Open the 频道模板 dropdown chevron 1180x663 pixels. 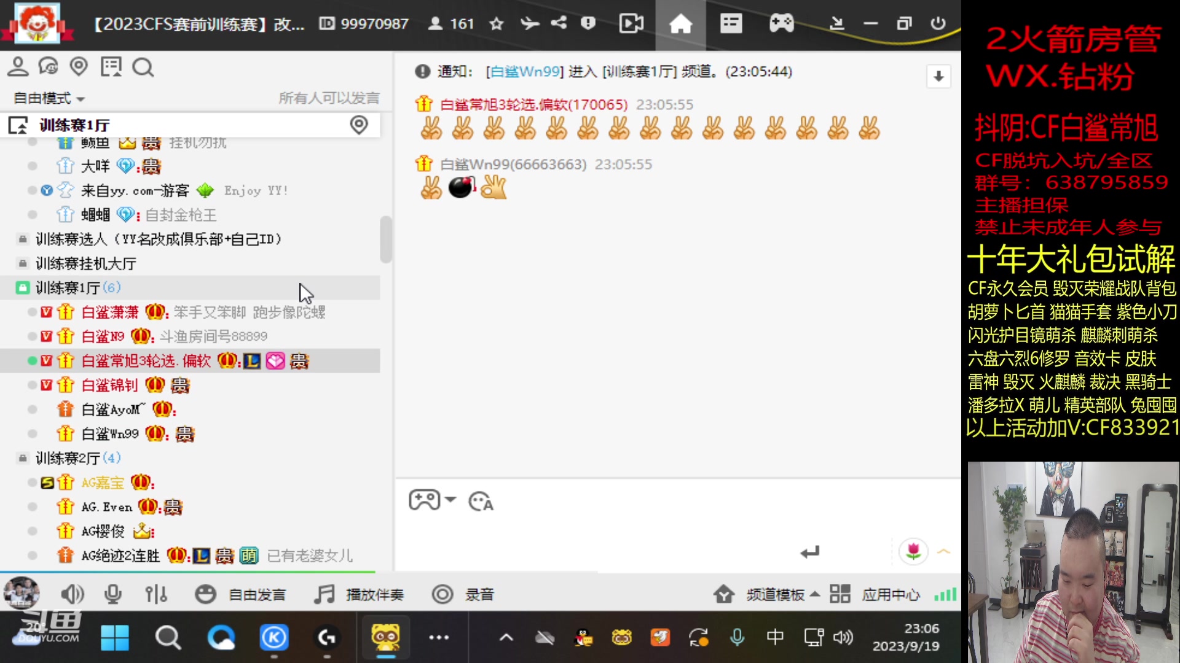pyautogui.click(x=815, y=594)
